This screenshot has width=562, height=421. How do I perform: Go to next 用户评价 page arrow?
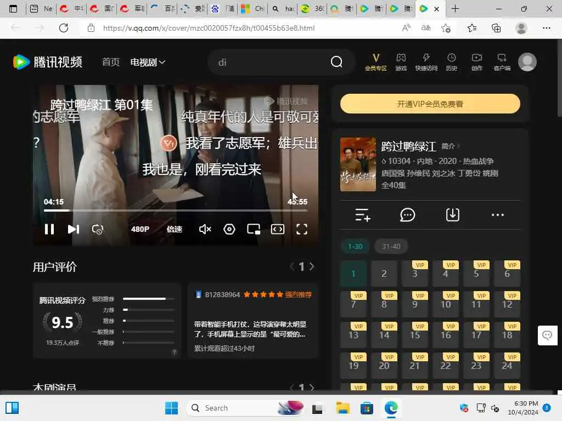312,267
